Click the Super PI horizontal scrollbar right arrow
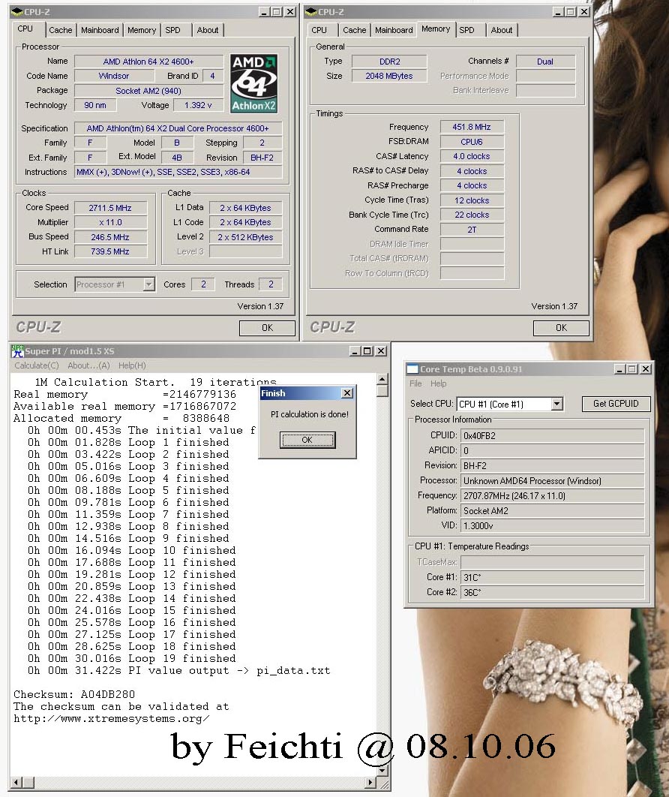The height and width of the screenshot is (797, 669). point(370,782)
